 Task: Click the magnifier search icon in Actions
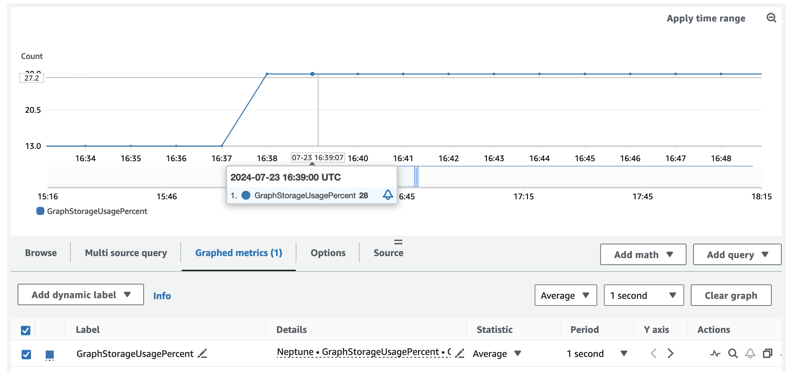[733, 353]
